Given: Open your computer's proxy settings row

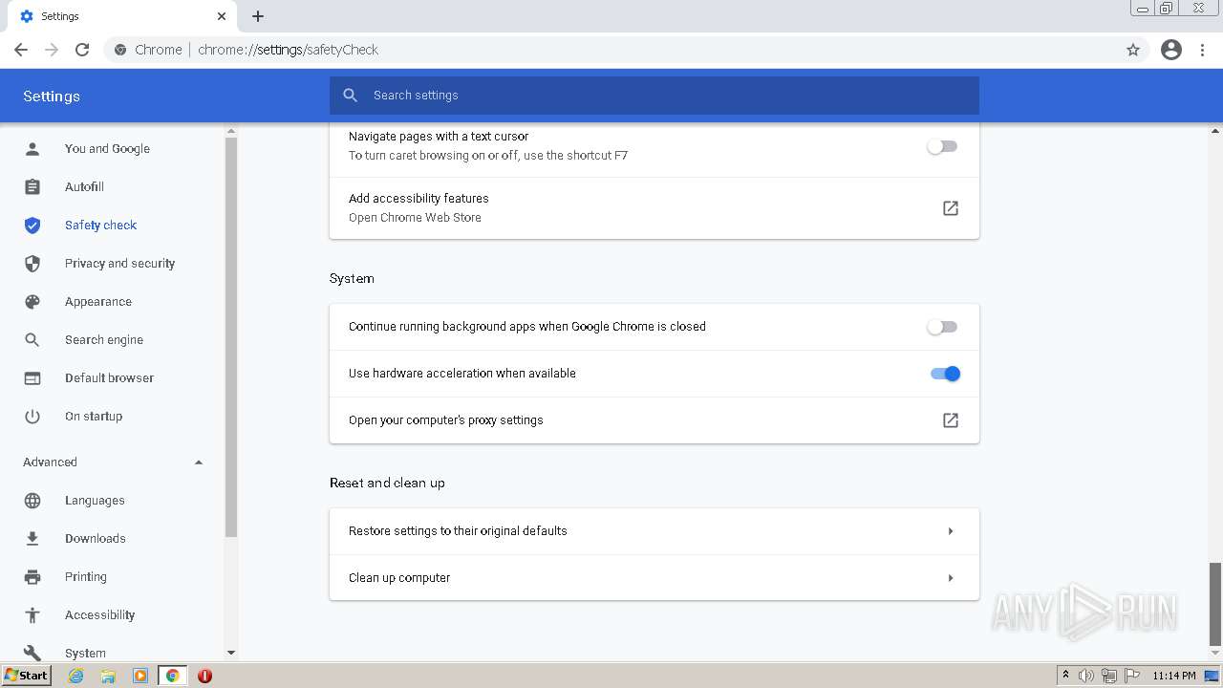Looking at the screenshot, I should click(654, 420).
